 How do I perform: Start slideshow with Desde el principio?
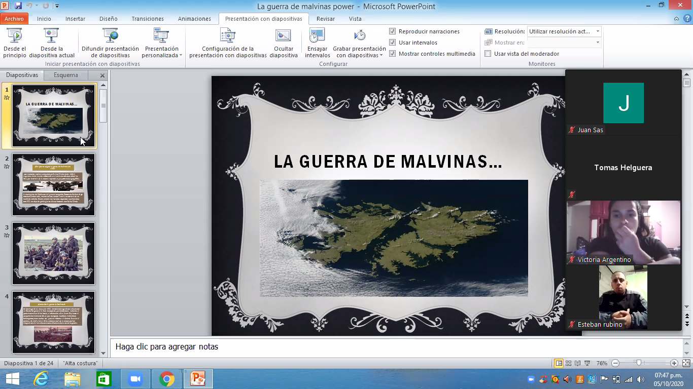15,43
